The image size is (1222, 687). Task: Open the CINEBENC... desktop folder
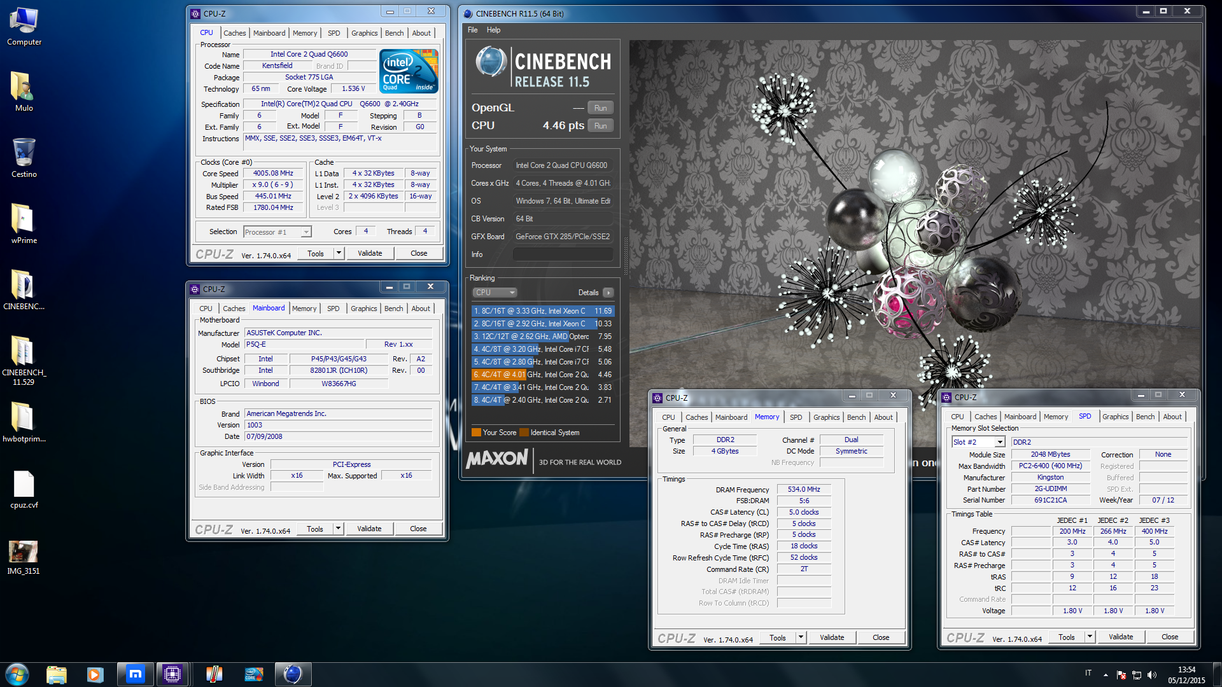click(24, 290)
